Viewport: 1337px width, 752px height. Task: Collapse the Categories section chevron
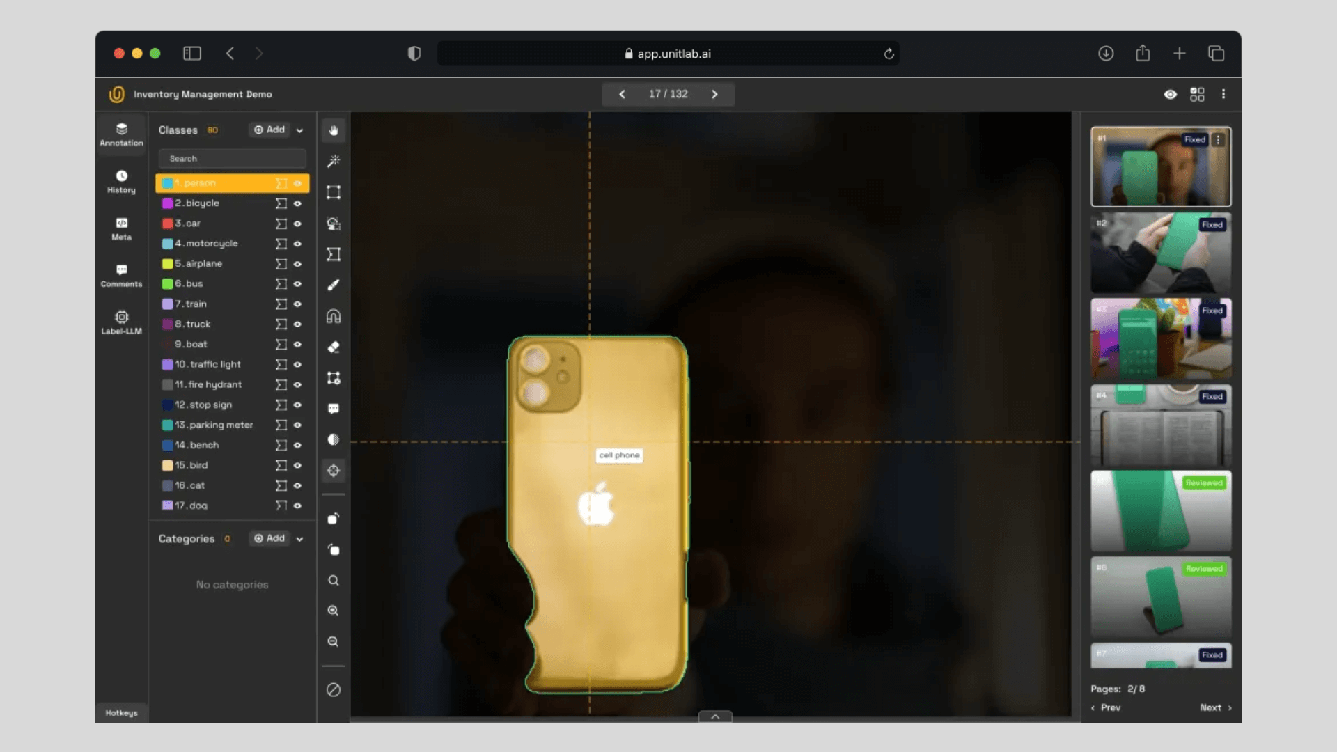[x=299, y=539]
